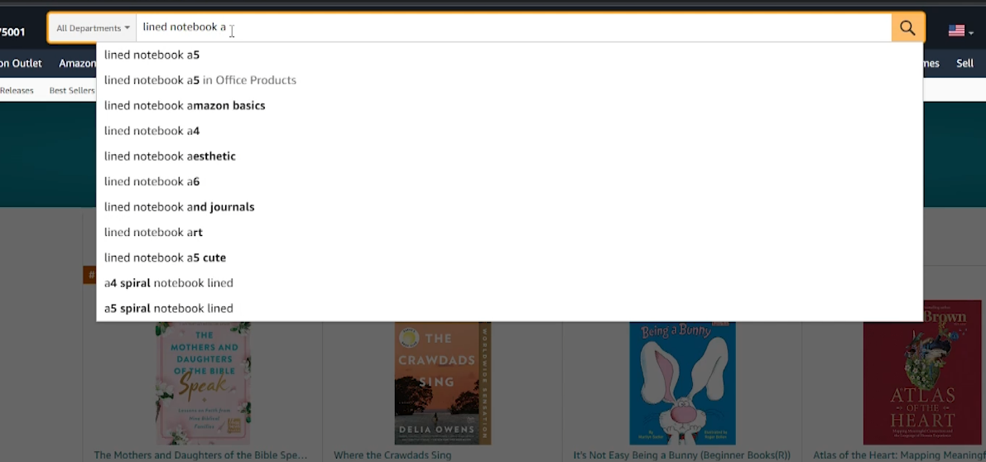Image resolution: width=986 pixels, height=462 pixels.
Task: Choose "a4 spiral notebook lined" suggestion
Action: 509,283
